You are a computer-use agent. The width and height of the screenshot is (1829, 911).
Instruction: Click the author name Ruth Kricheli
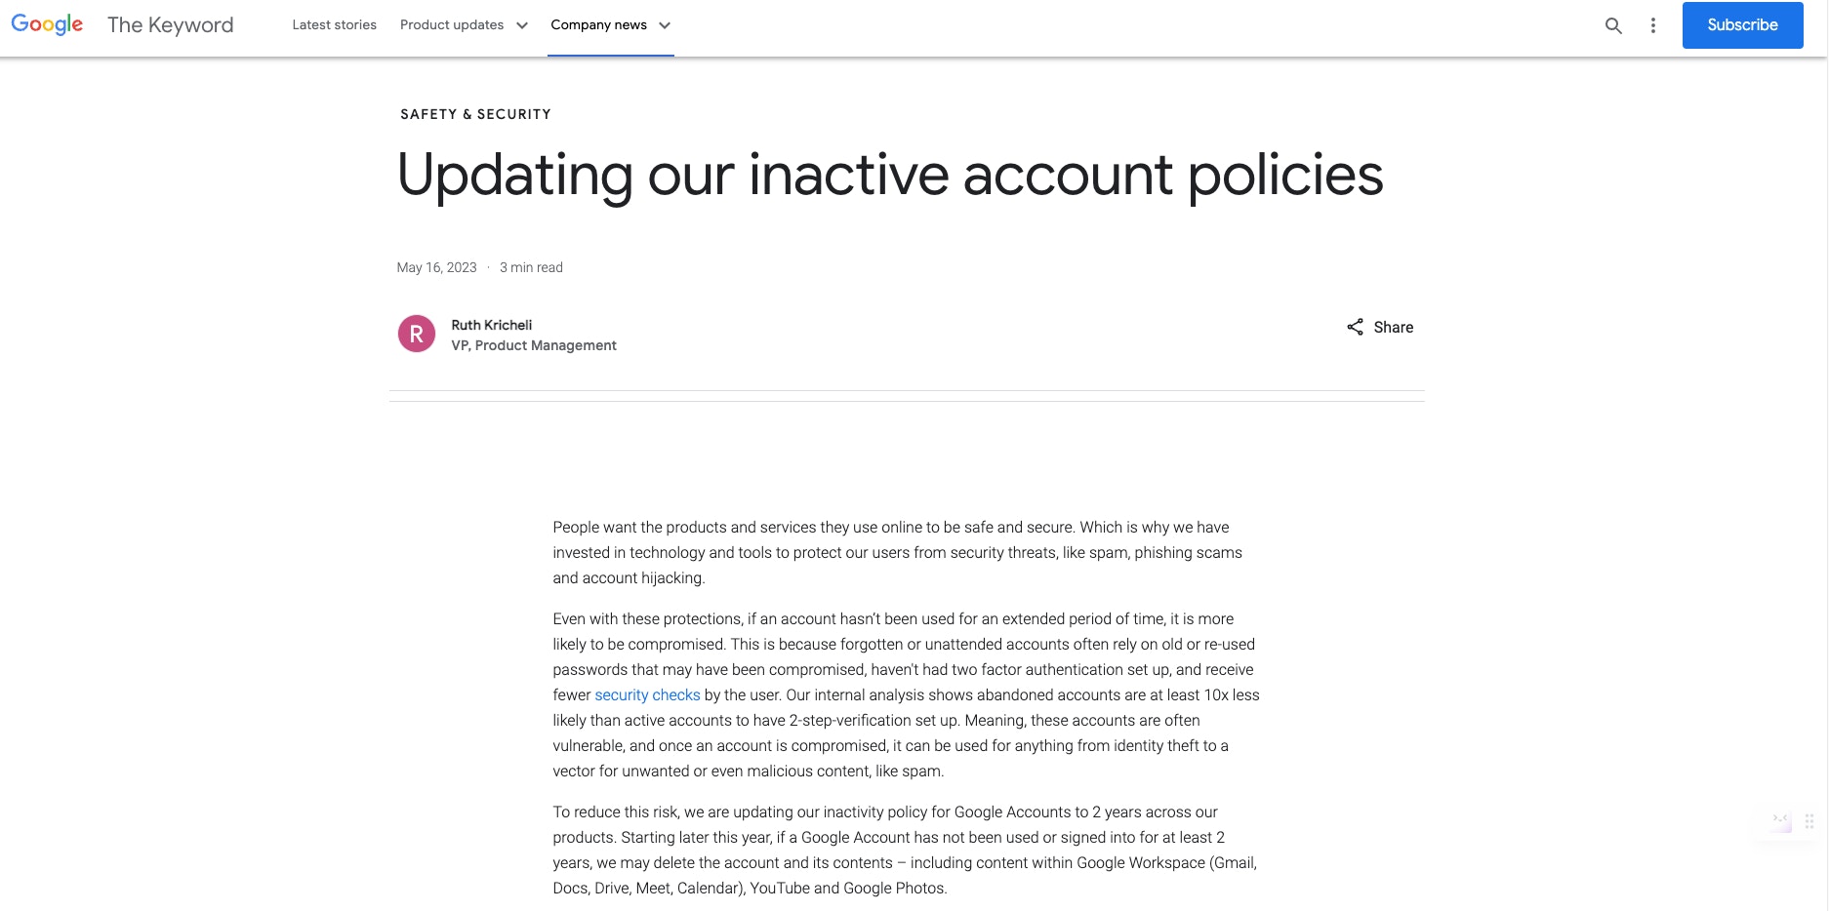pyautogui.click(x=491, y=325)
